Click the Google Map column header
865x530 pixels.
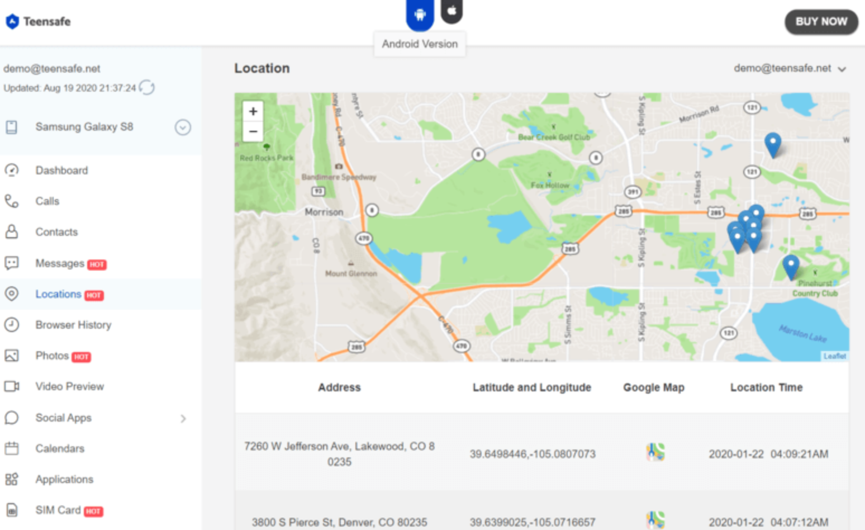(x=654, y=387)
